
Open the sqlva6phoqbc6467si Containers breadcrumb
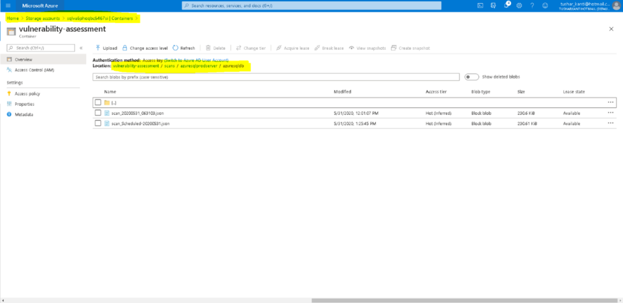(100, 19)
